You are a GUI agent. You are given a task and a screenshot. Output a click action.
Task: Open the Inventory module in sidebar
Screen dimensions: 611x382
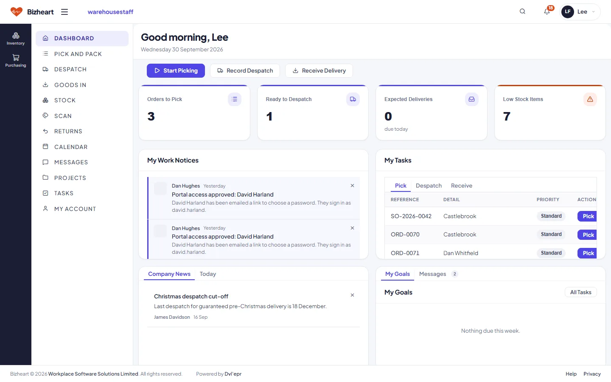[16, 39]
